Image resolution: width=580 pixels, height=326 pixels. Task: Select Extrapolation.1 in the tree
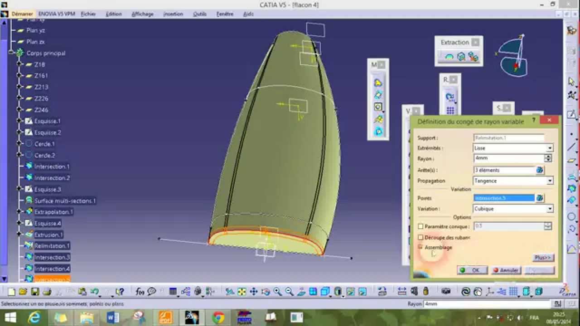[53, 212]
